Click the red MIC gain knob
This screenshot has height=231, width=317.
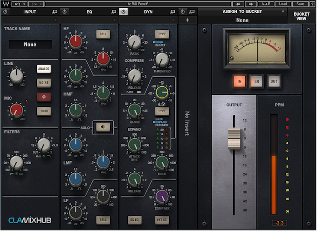[x=16, y=111]
